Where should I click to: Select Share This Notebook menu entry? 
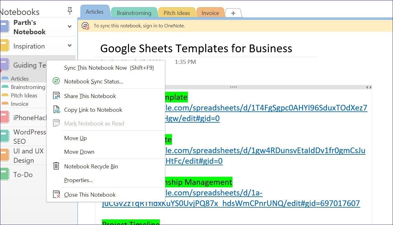tap(106, 96)
